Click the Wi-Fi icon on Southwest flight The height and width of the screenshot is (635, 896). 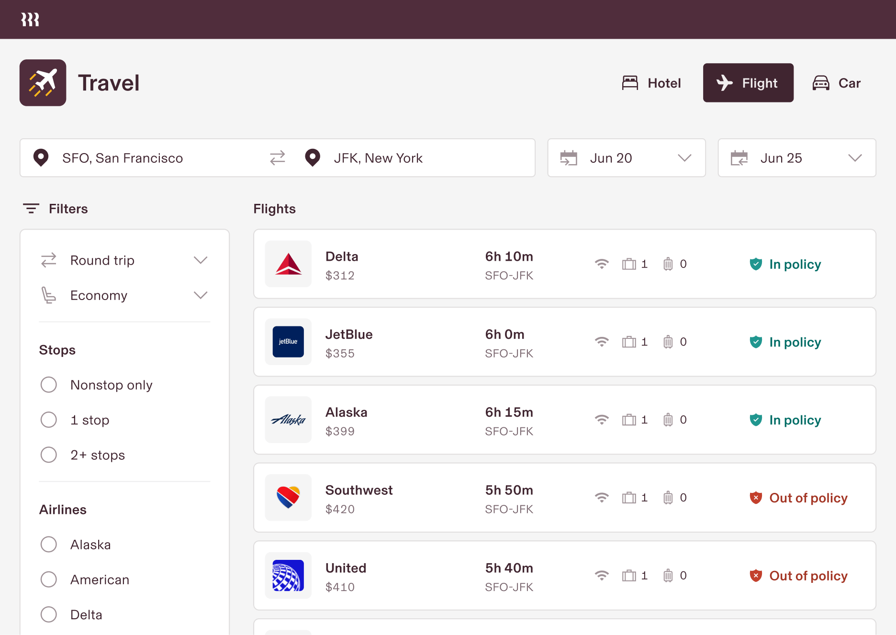(602, 498)
